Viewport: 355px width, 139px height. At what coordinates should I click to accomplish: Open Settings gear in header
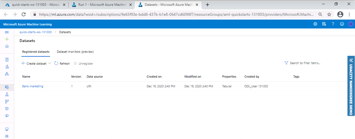tap(315, 24)
